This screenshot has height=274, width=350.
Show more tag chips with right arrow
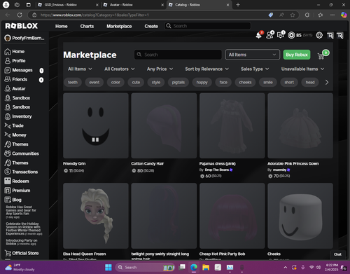(327, 82)
